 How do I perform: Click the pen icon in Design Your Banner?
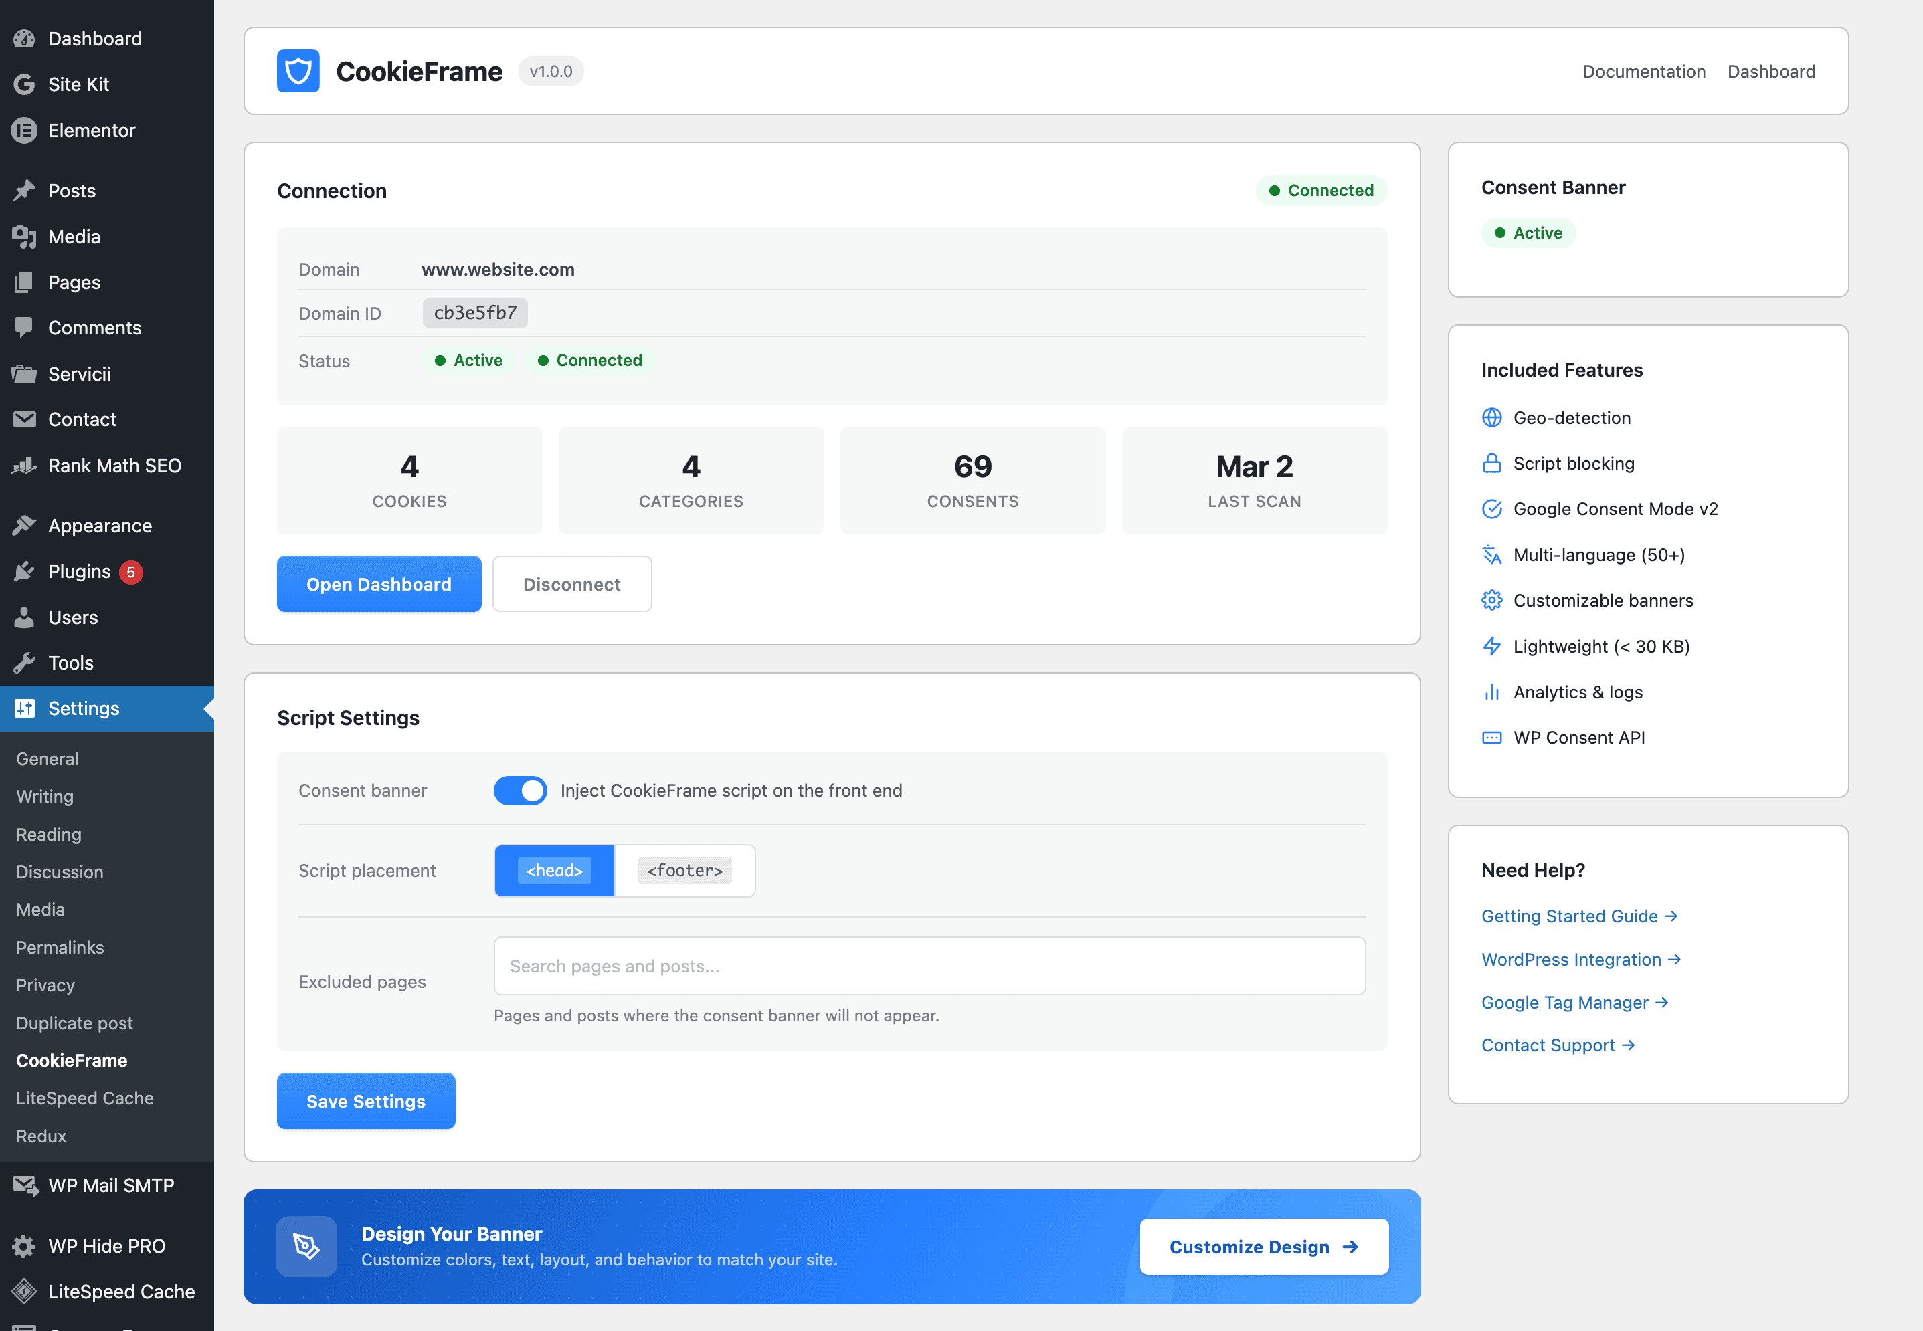click(x=306, y=1246)
